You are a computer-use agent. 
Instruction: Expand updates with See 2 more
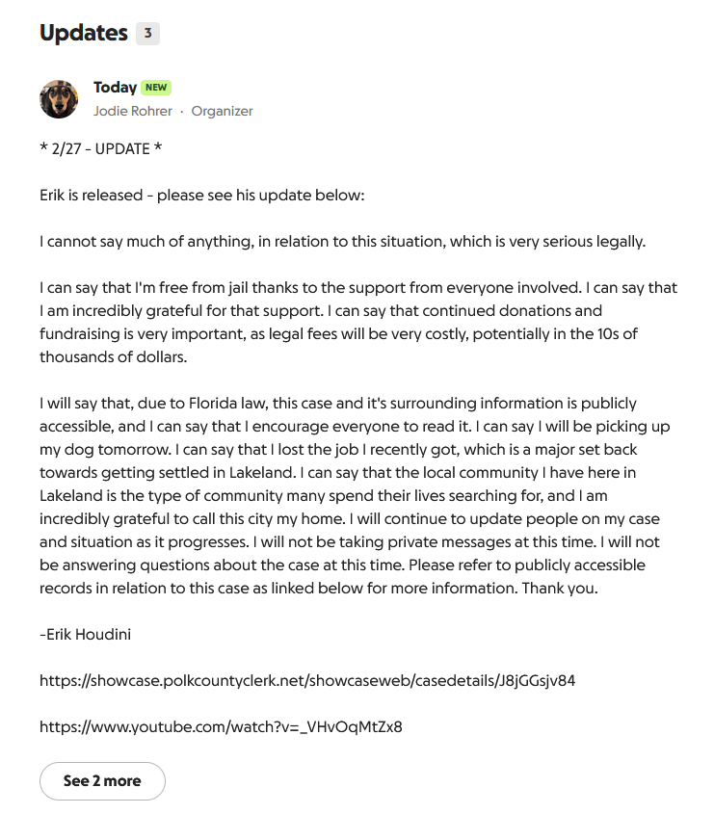(102, 780)
